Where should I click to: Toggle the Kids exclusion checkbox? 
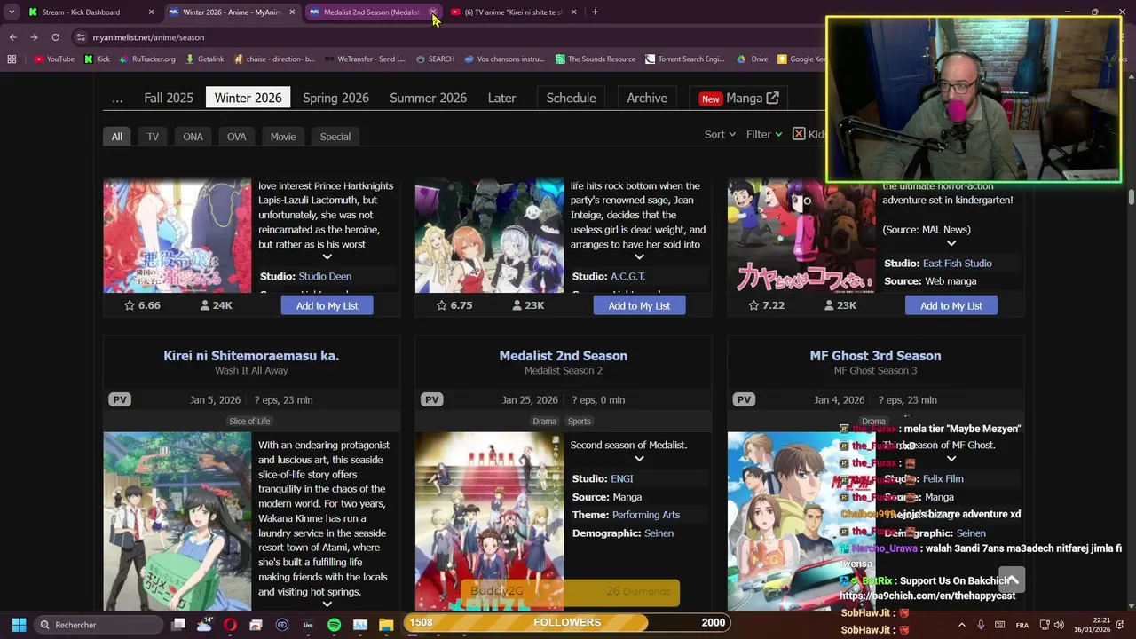[799, 134]
